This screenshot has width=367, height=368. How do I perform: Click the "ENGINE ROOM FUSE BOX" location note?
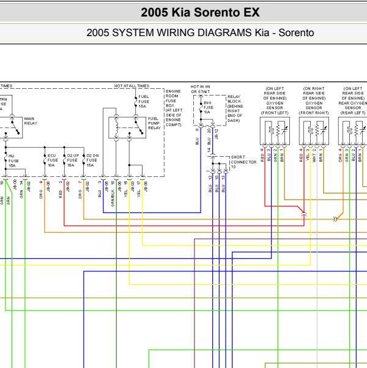click(x=174, y=108)
